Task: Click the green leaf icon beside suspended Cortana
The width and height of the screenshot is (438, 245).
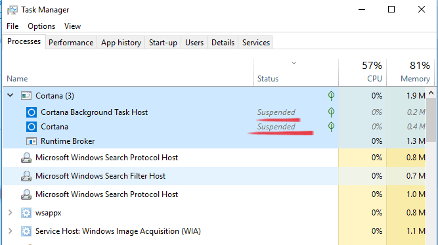Action: pos(331,127)
